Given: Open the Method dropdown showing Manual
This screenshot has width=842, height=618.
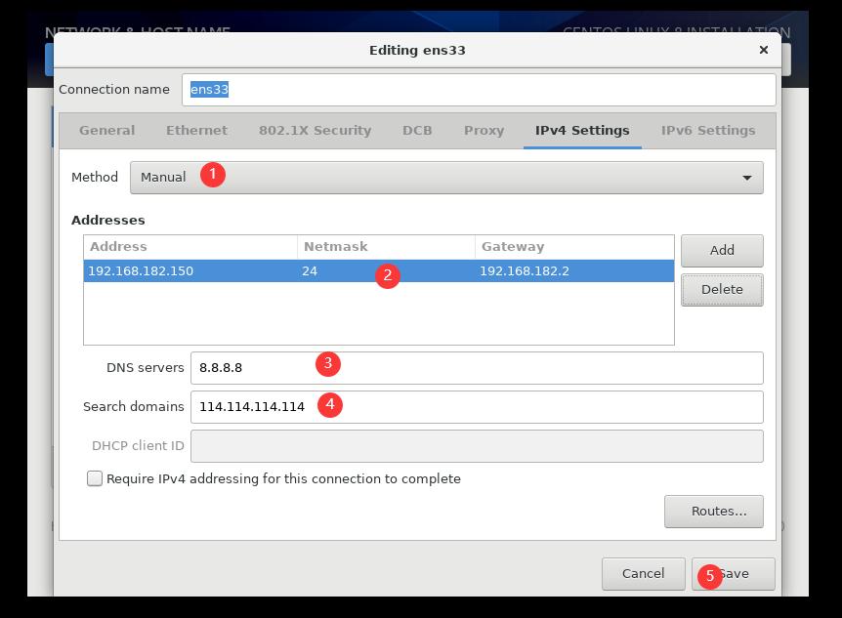Looking at the screenshot, I should 445,178.
